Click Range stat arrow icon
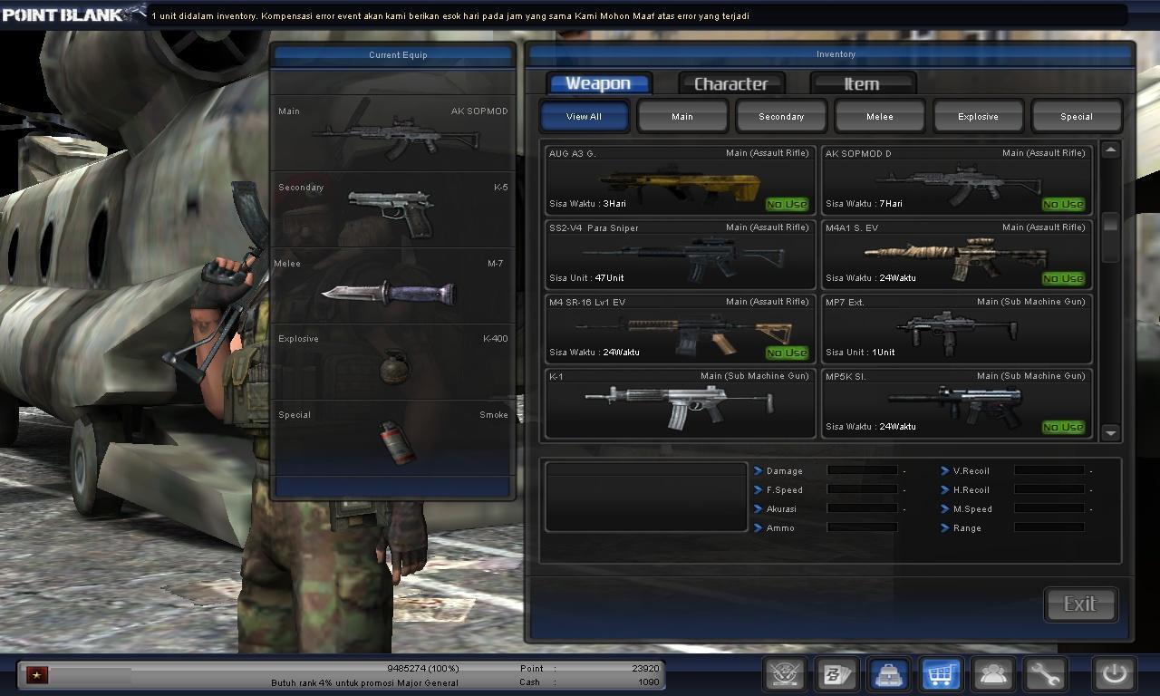This screenshot has height=696, width=1160. 944,528
